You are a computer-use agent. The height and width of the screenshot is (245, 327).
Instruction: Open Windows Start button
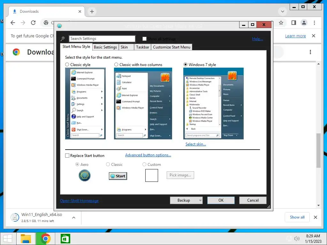[x=8, y=239]
